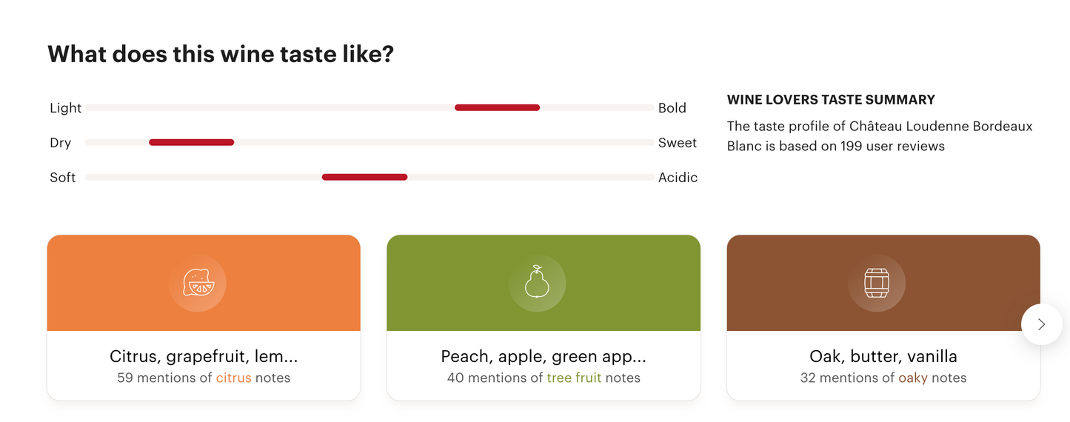The height and width of the screenshot is (422, 1070).
Task: Click the pear tree fruit icon
Action: [537, 284]
